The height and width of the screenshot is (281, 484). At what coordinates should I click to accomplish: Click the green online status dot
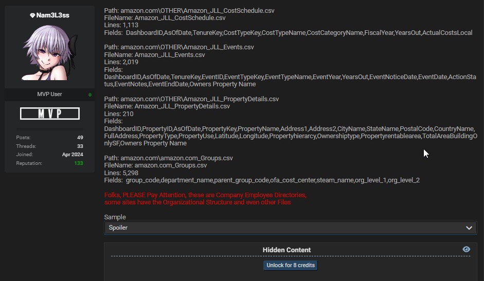pyautogui.click(x=90, y=95)
